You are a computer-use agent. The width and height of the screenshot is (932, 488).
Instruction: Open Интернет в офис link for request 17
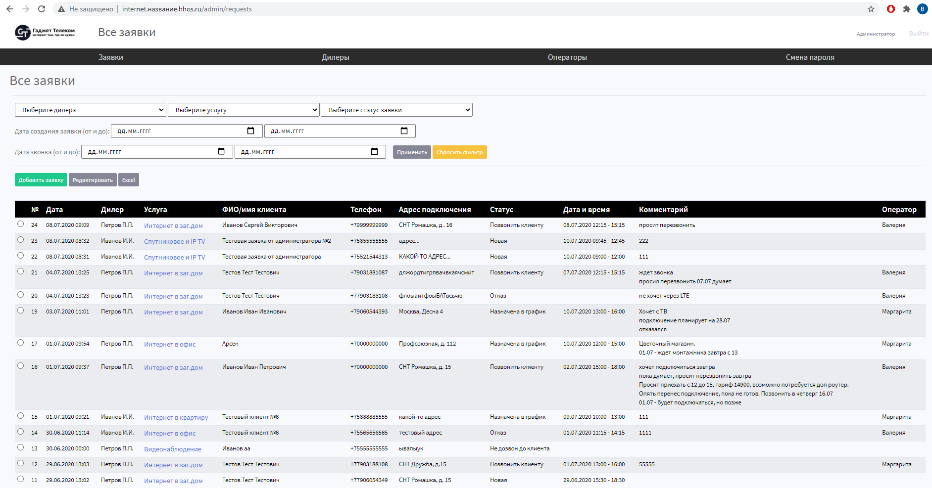[170, 345]
